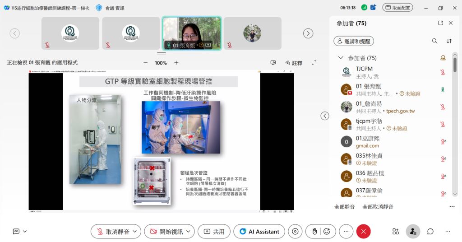Screen dimensions: 462x242
Task: Close the 参加者 panel
Action: 451,23
